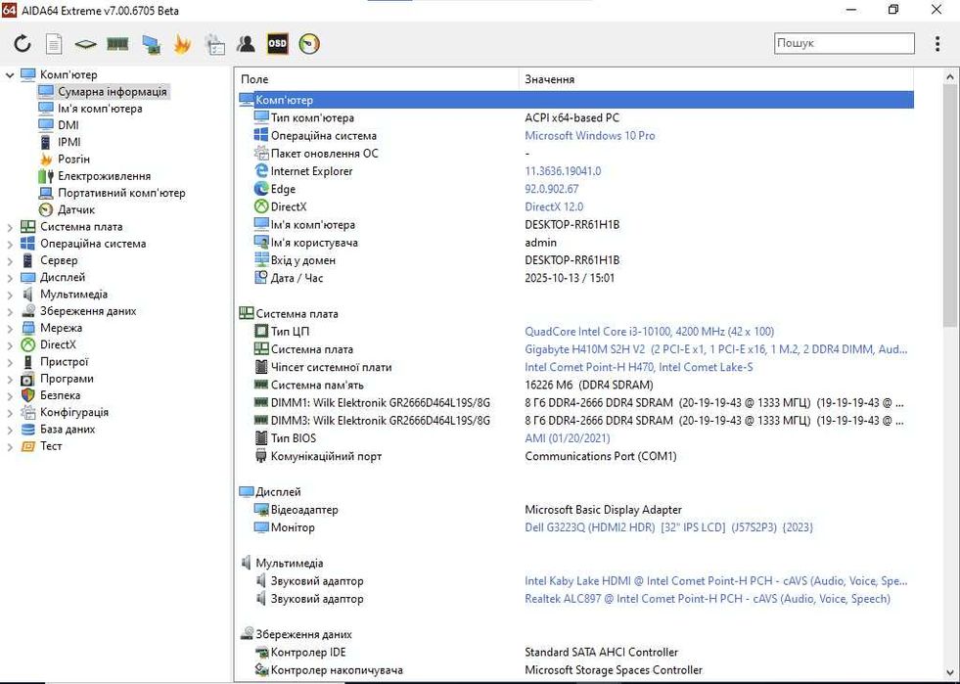
Task: Select the Комп'ютер highlighted section header row
Action: tap(575, 101)
